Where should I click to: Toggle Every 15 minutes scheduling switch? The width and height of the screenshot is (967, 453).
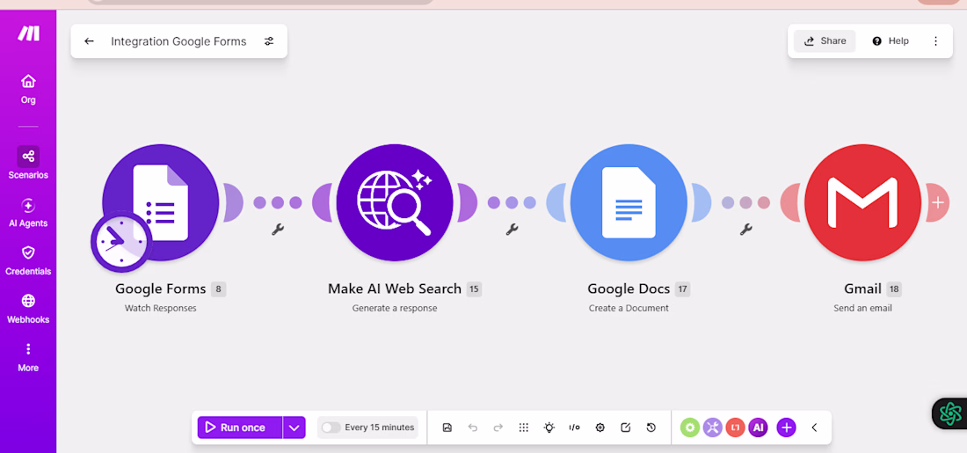point(331,427)
